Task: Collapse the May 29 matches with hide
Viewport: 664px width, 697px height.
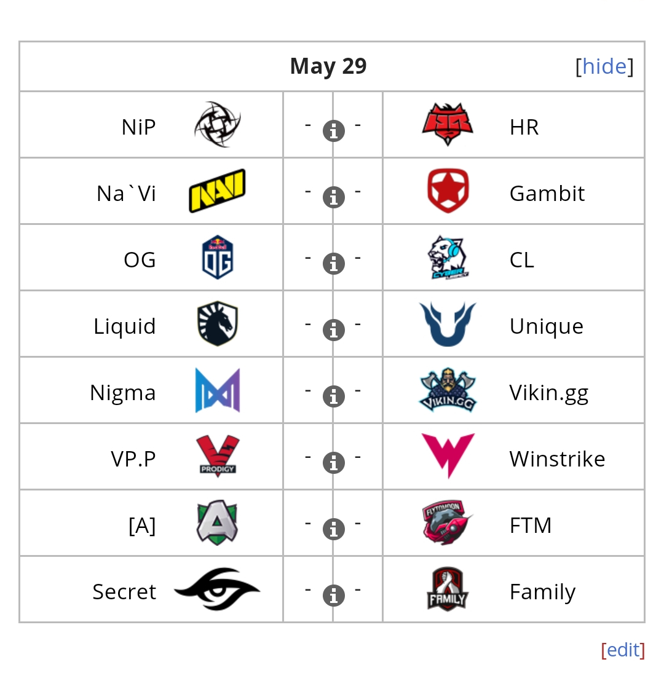Action: (x=604, y=66)
